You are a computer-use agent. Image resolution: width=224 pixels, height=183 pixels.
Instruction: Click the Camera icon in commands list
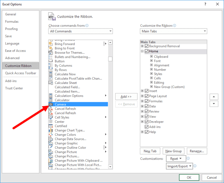[51, 104]
